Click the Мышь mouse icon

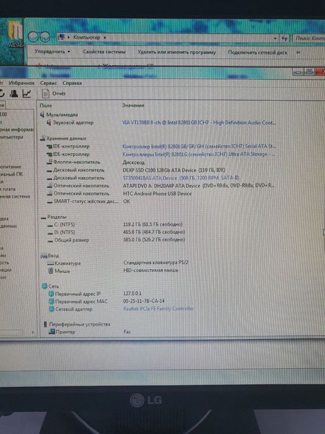[51, 271]
